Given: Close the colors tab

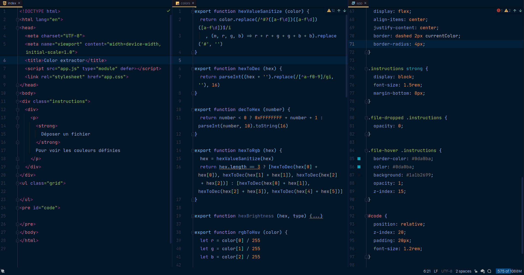Looking at the screenshot, I should [x=193, y=3].
